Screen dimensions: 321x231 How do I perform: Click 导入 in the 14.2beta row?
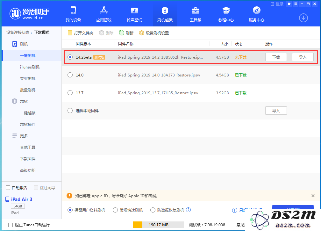click(x=303, y=57)
